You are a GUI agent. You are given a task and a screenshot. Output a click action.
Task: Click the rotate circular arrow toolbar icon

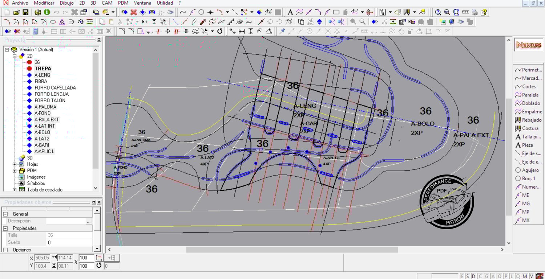[220, 31]
